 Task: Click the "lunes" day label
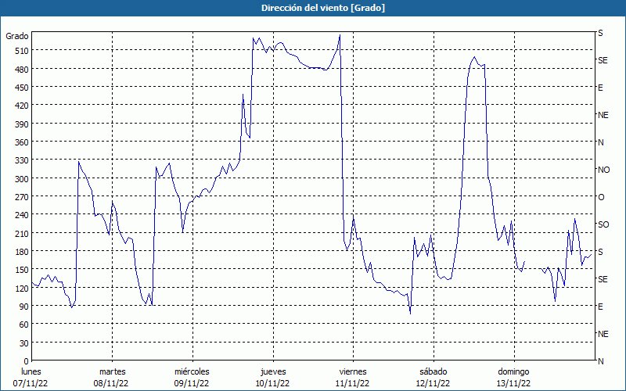[x=31, y=371]
